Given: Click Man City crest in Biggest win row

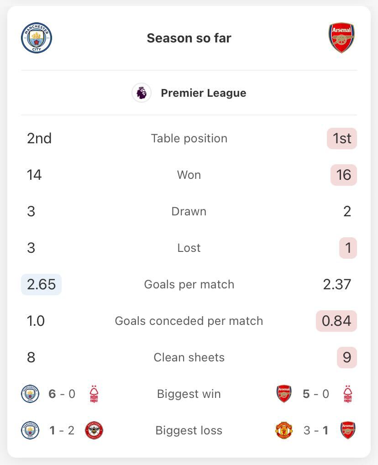Looking at the screenshot, I should click(30, 394).
